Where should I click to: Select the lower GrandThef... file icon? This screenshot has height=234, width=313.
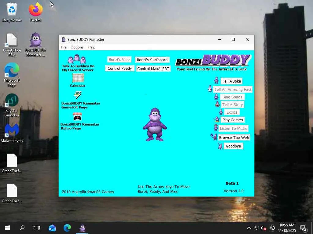click(12, 193)
